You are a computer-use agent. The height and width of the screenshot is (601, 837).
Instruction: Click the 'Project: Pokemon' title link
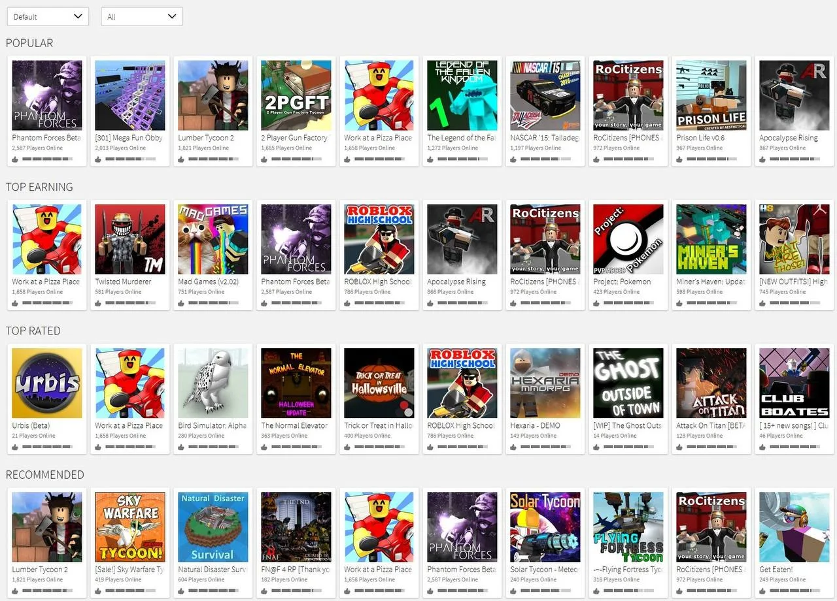pyautogui.click(x=622, y=282)
